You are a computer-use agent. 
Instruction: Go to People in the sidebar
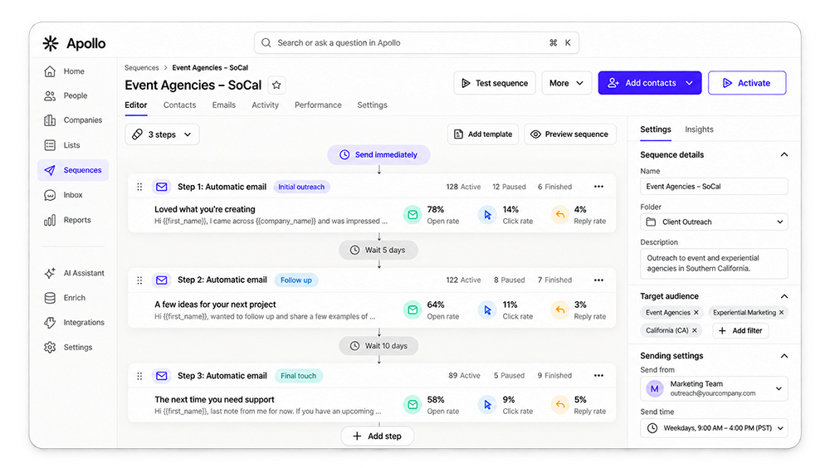(x=66, y=95)
